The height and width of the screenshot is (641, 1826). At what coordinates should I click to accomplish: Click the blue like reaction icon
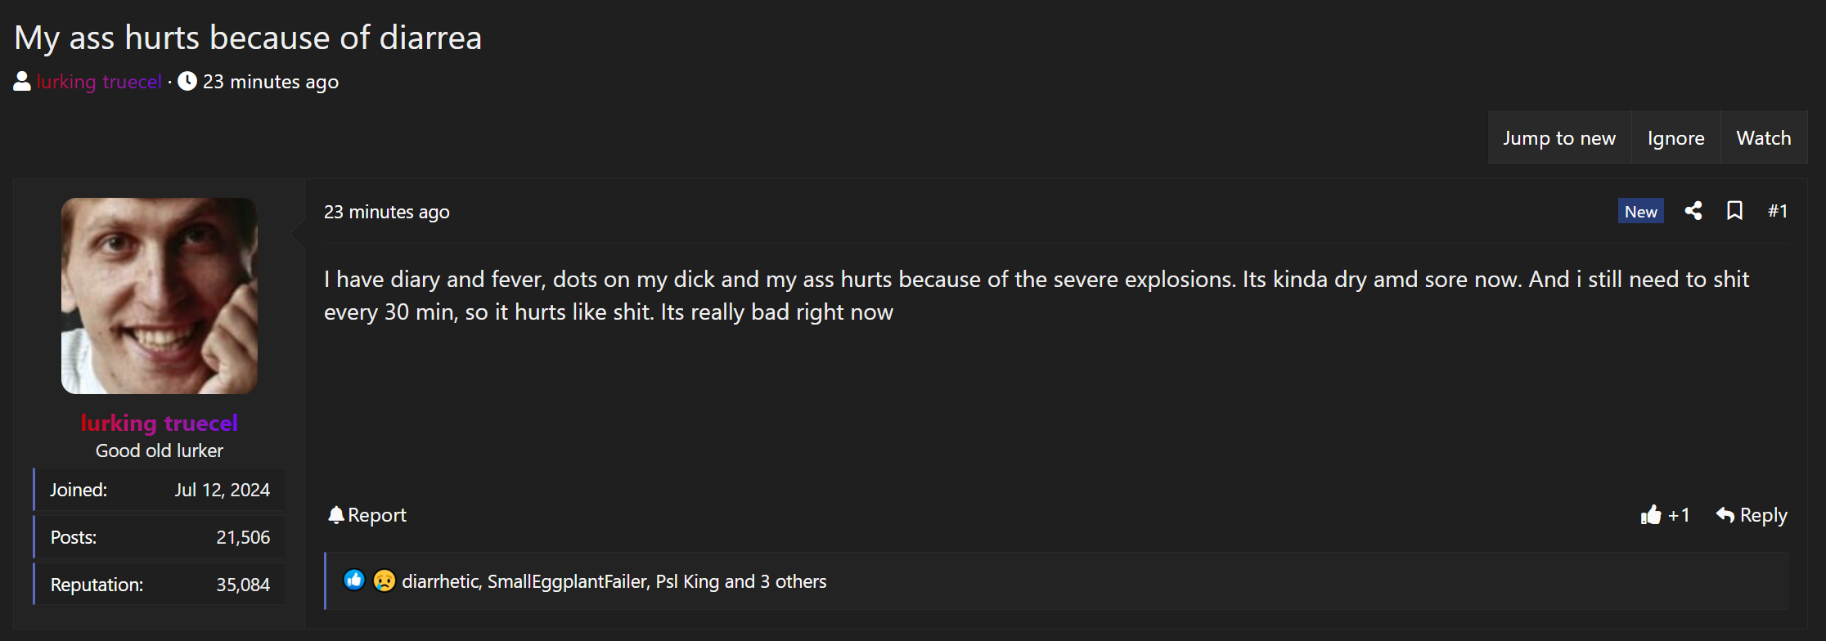(x=354, y=580)
